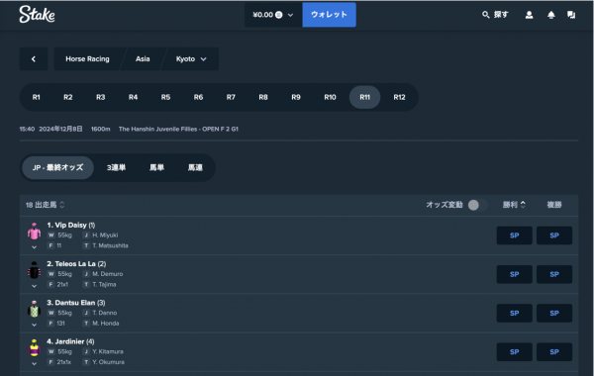
Task: Click the 複勝 column header
Action: (554, 205)
